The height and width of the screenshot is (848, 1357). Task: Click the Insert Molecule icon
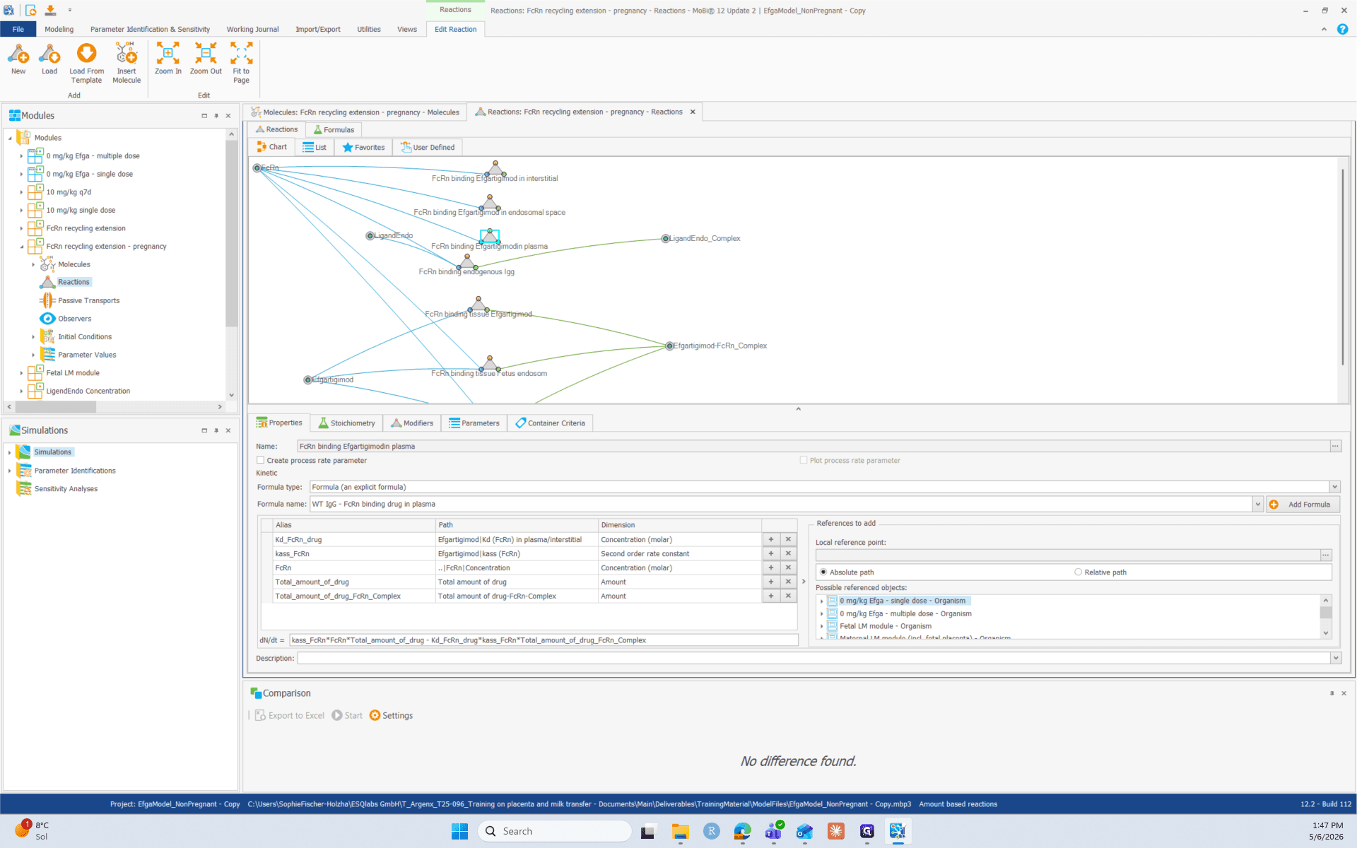127,54
